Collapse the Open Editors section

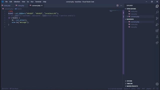pyautogui.click(x=125, y=9)
